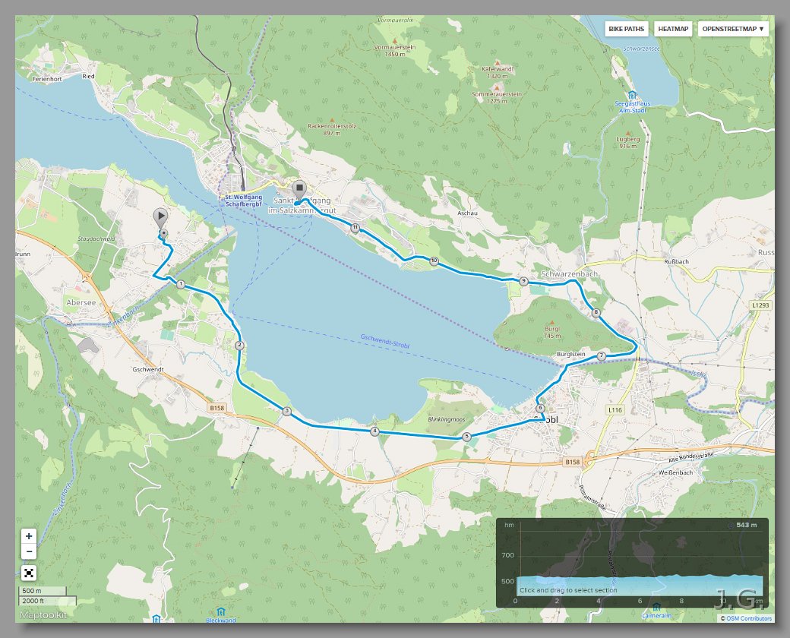Click the Schwarzenbach village label

pos(569,273)
